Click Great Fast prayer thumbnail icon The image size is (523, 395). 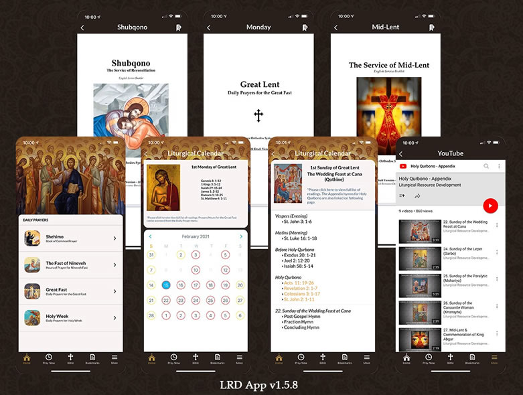32,291
